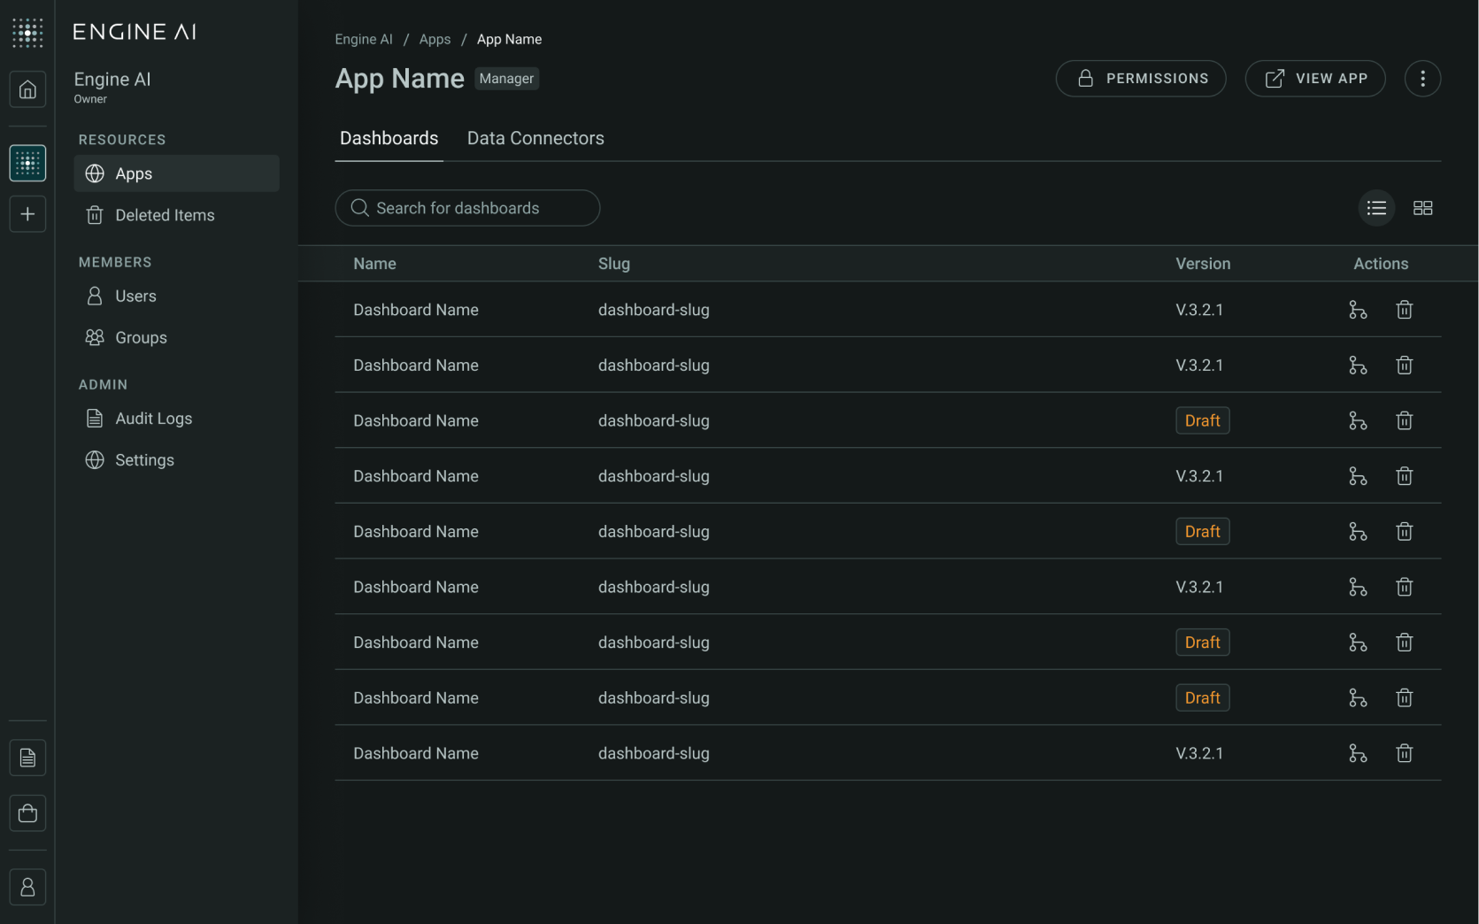Click the VIEW APP button
This screenshot has width=1479, height=924.
[x=1315, y=79]
